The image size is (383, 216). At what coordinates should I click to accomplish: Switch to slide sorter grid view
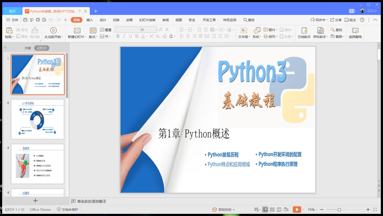click(x=272, y=210)
